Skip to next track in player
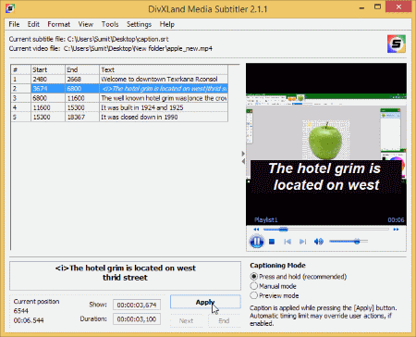 click(303, 242)
